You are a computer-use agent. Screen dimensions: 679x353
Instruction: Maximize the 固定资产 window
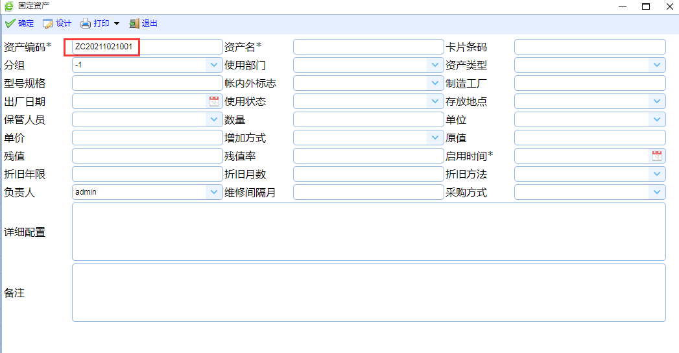[646, 6]
